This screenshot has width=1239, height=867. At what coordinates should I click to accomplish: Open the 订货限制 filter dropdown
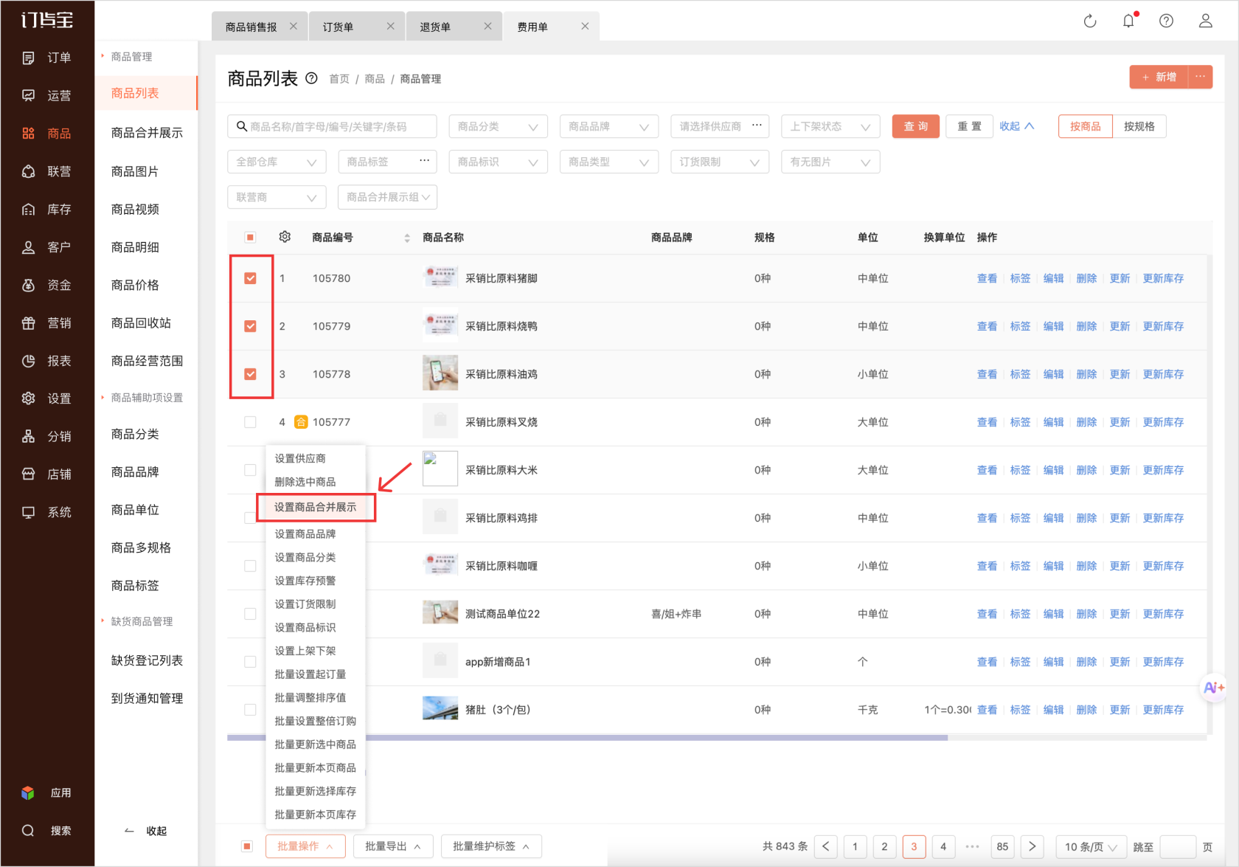pyautogui.click(x=720, y=162)
